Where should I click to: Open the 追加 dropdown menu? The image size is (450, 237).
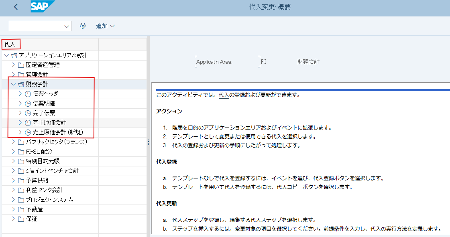(x=105, y=26)
